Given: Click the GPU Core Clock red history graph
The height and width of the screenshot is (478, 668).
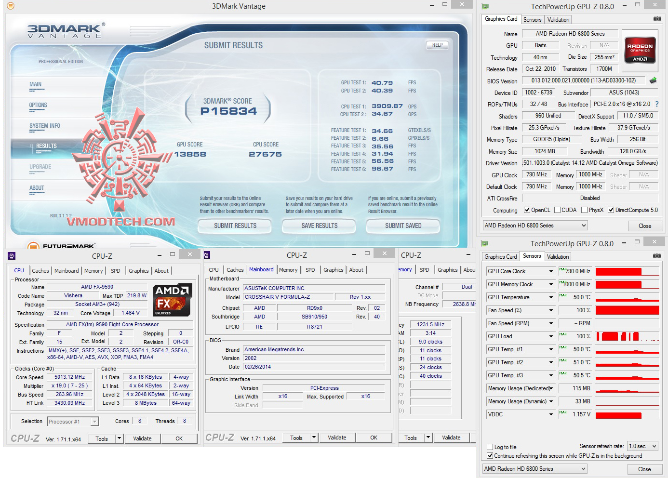Looking at the screenshot, I should pyautogui.click(x=627, y=271).
